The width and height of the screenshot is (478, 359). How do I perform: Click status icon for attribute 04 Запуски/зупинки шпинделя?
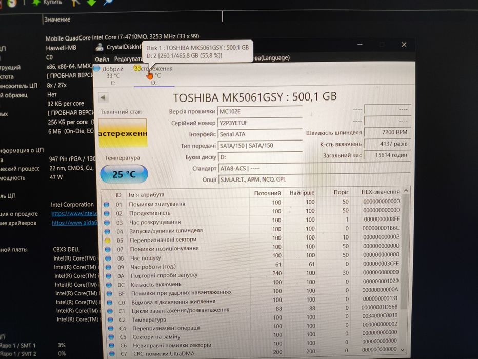pyautogui.click(x=107, y=231)
